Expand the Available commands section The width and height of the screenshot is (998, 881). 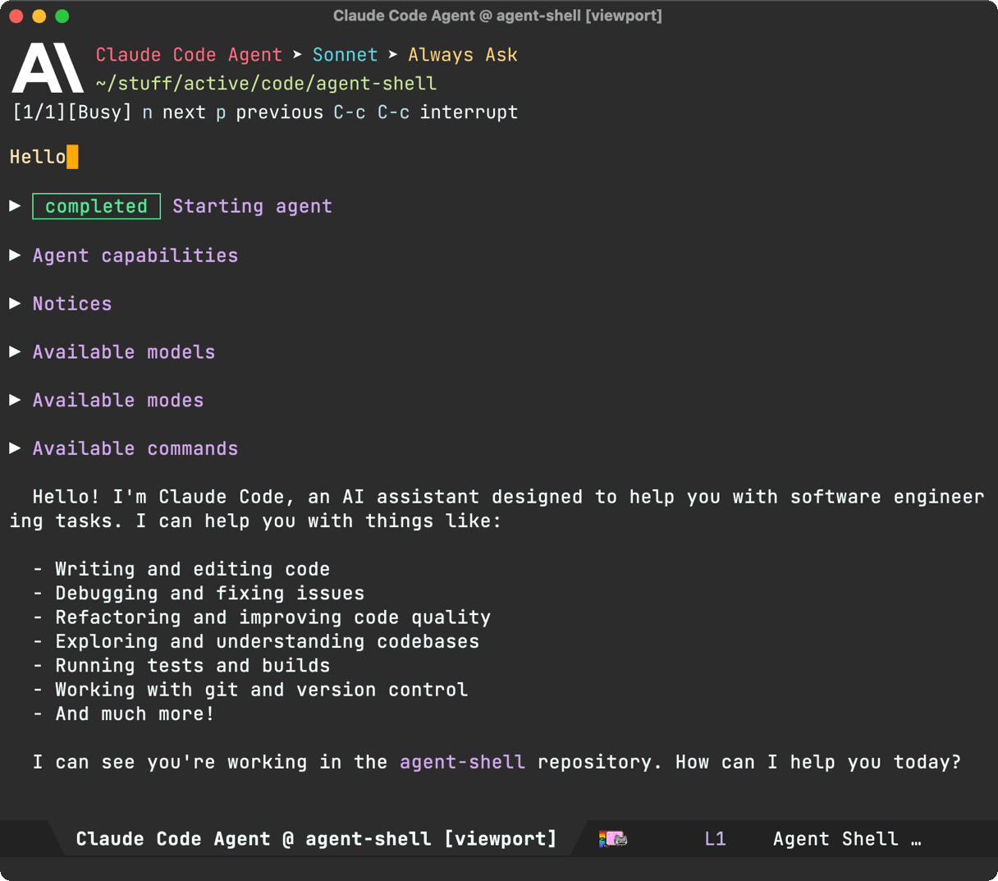click(x=134, y=448)
